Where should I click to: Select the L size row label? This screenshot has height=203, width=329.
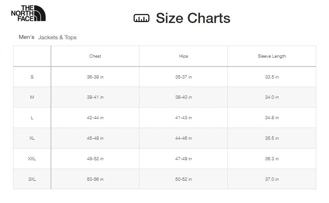[32, 118]
